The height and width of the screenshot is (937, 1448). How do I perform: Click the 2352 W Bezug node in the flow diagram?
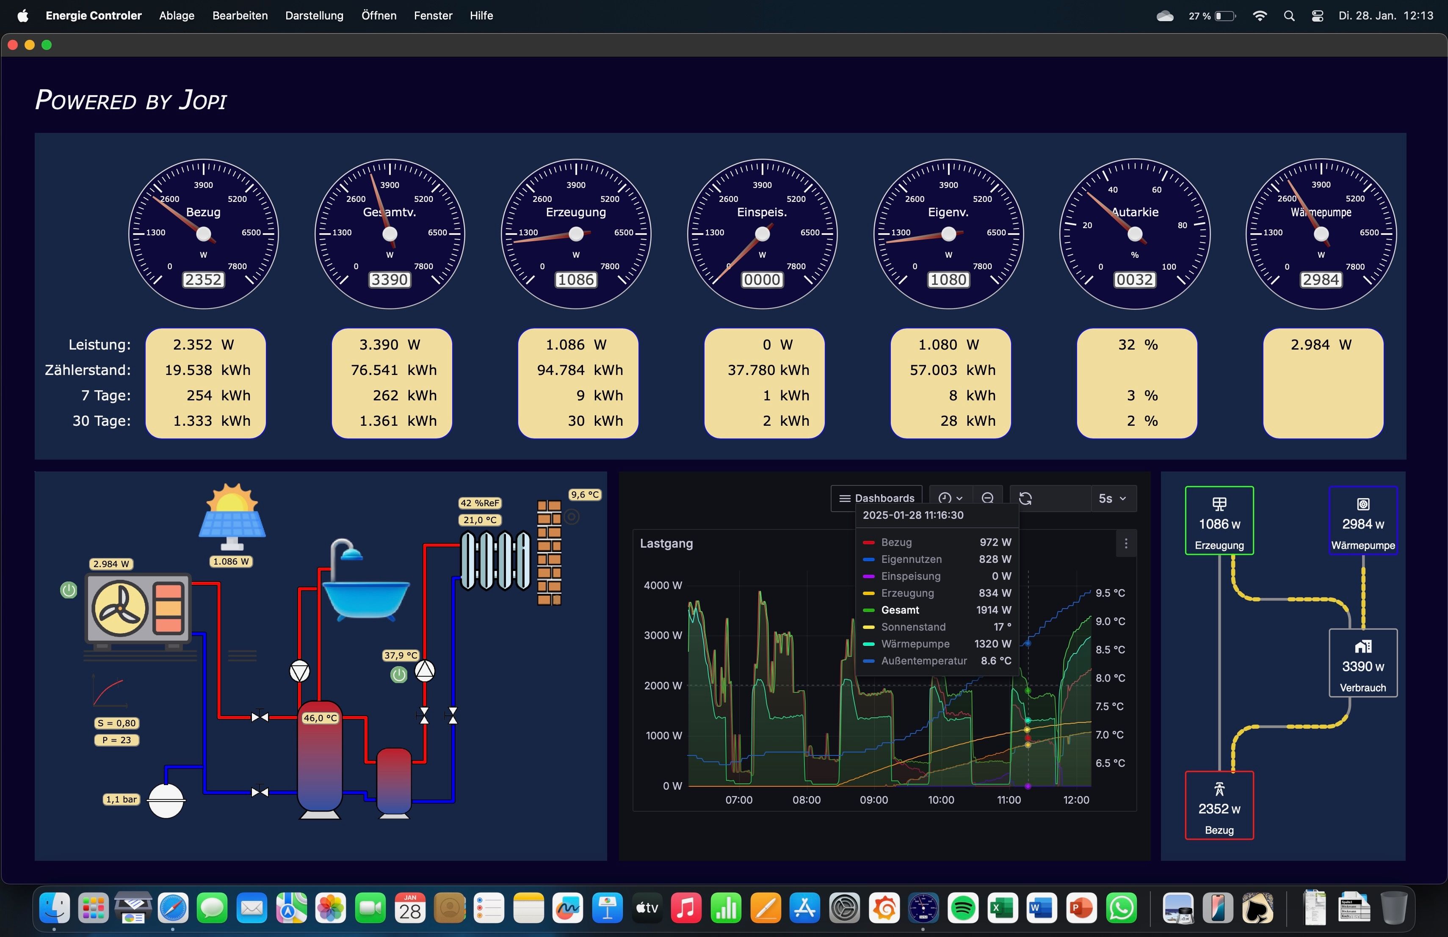(x=1219, y=805)
